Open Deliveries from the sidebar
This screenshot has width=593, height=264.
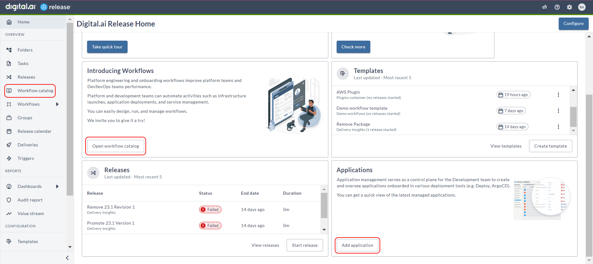point(28,145)
